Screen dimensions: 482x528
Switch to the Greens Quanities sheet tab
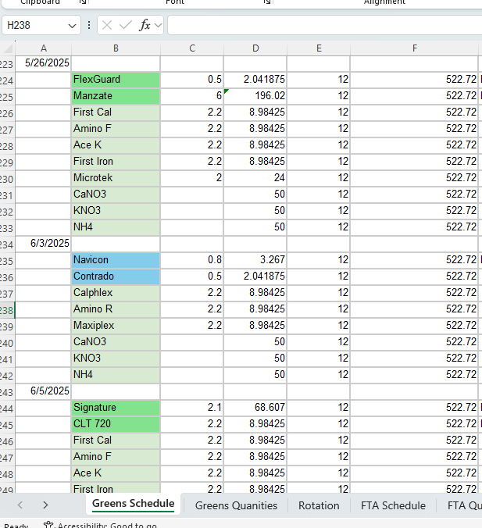(x=236, y=505)
